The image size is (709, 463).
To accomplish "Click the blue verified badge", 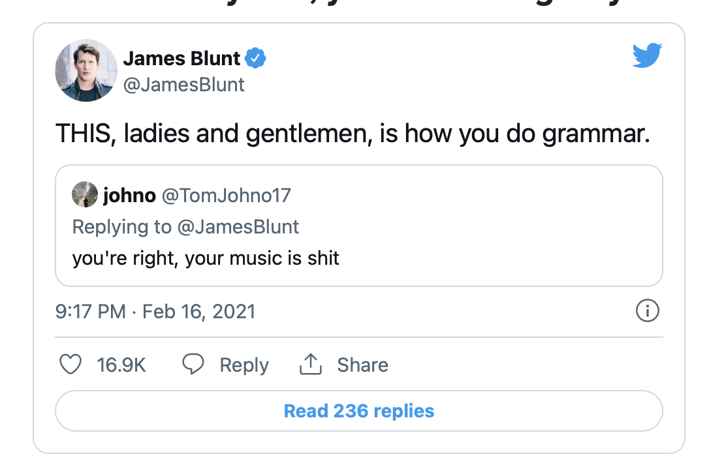I will click(255, 59).
